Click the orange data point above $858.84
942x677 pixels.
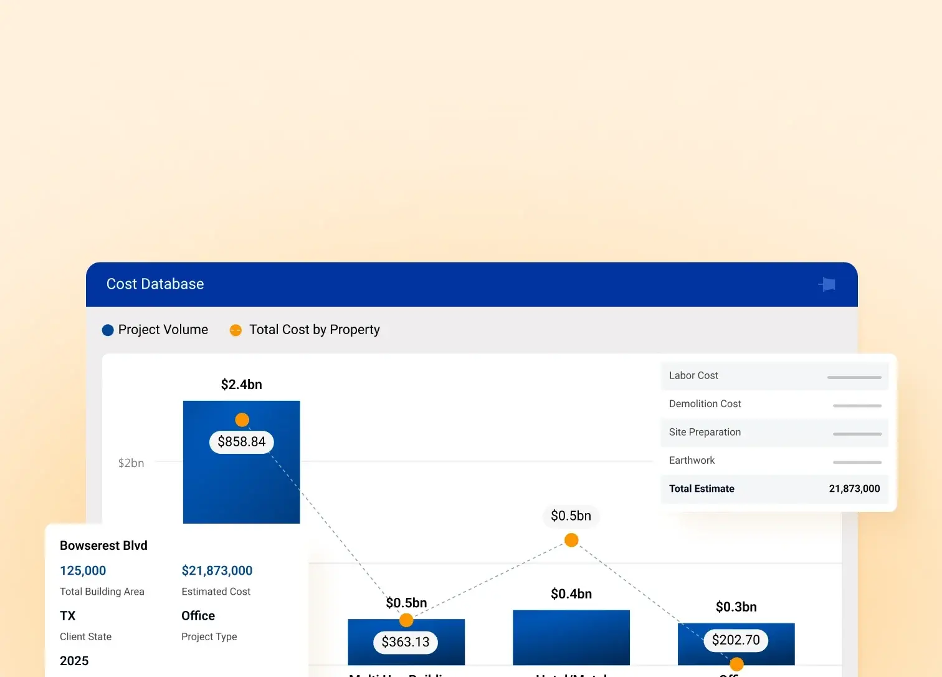coord(242,420)
